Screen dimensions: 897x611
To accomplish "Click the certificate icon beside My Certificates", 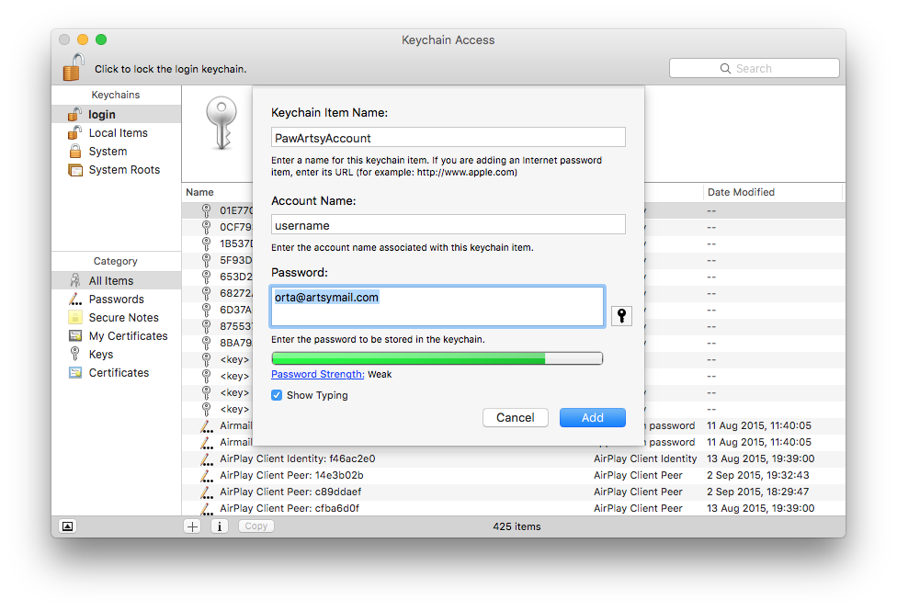I will click(x=75, y=335).
